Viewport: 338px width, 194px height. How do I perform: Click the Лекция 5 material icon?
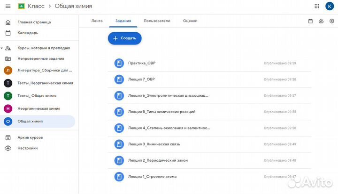click(119, 112)
